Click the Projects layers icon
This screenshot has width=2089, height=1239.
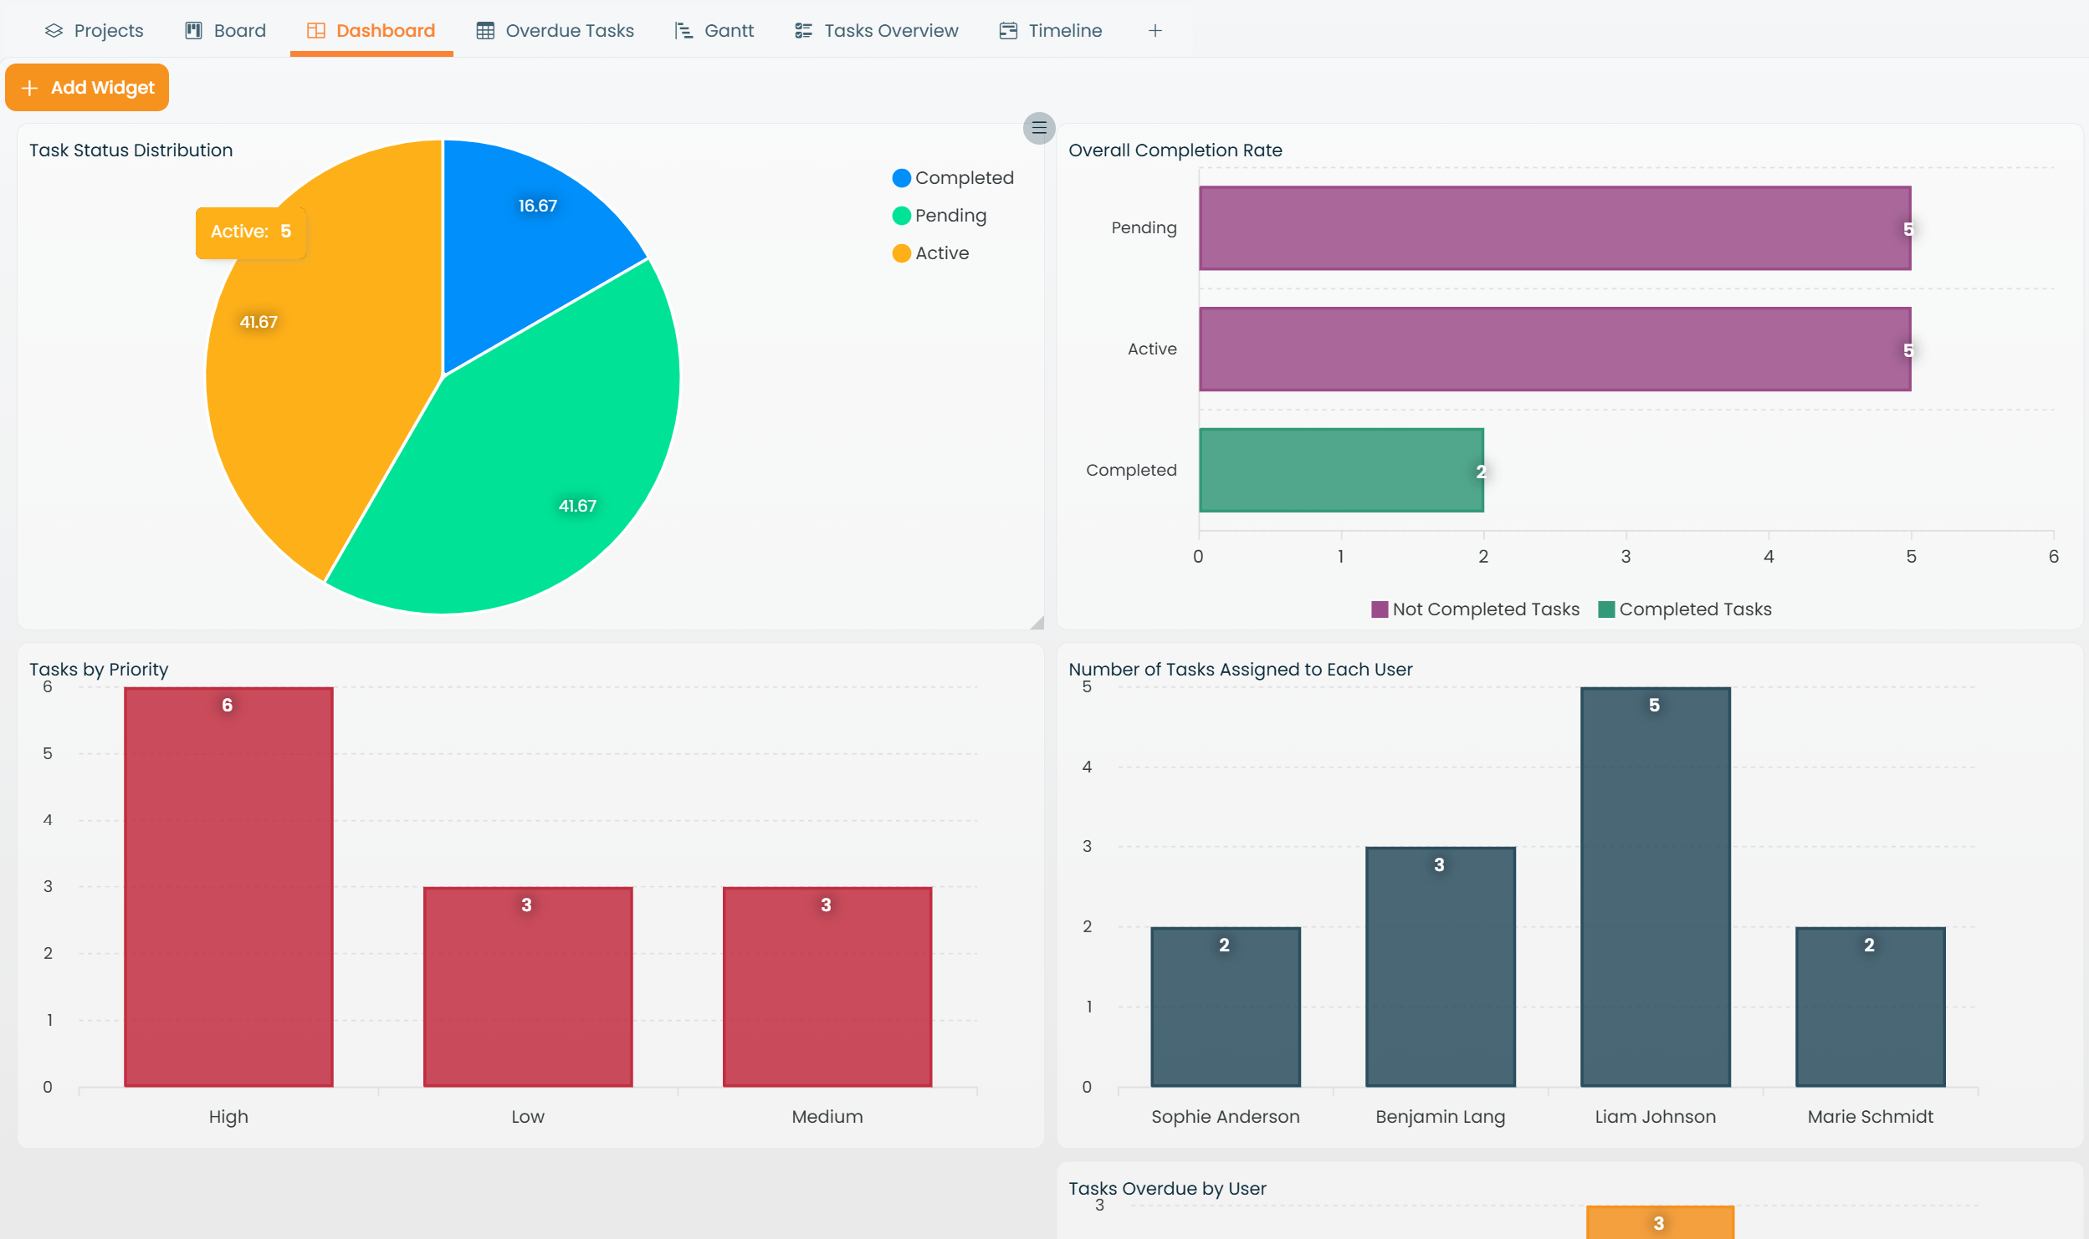(54, 31)
